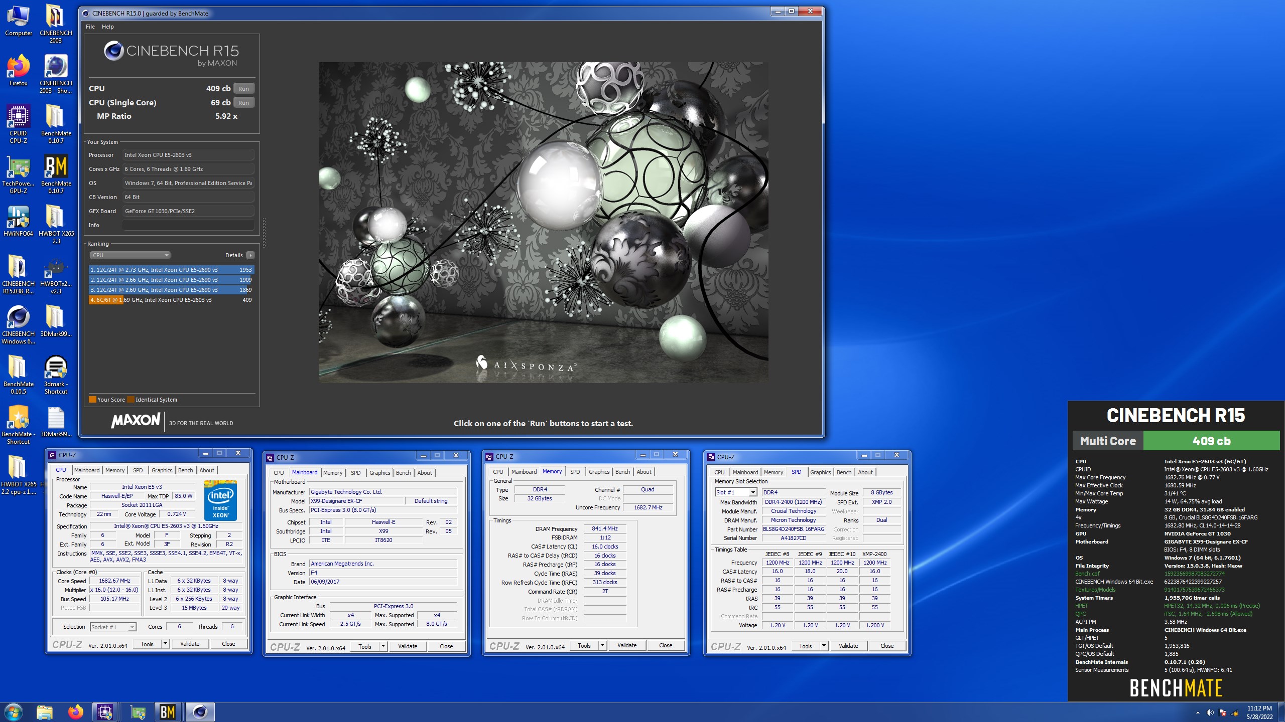
Task: Launch the 3dmark - Shortcut icon
Action: 56,375
